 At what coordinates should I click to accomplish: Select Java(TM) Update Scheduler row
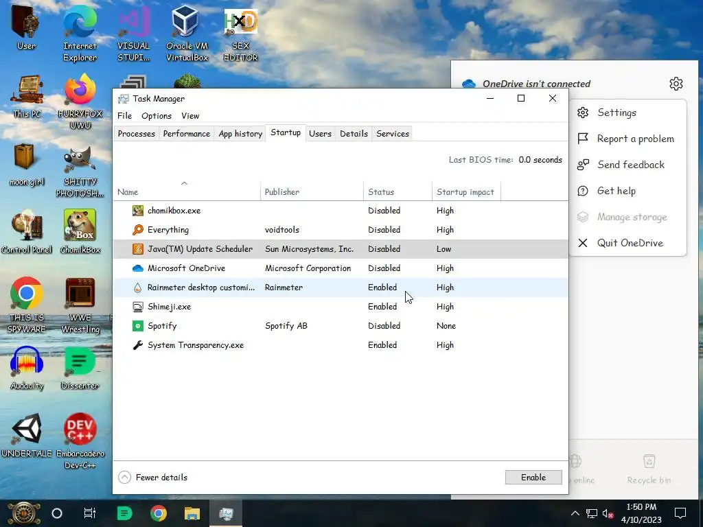tap(341, 249)
